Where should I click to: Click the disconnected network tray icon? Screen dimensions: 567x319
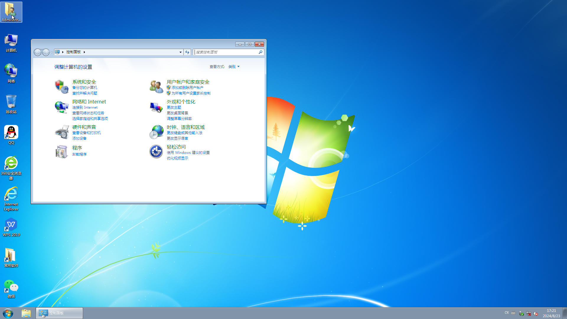click(x=529, y=313)
